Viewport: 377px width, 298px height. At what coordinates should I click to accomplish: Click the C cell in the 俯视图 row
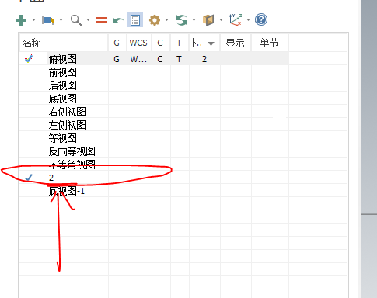[x=160, y=59]
